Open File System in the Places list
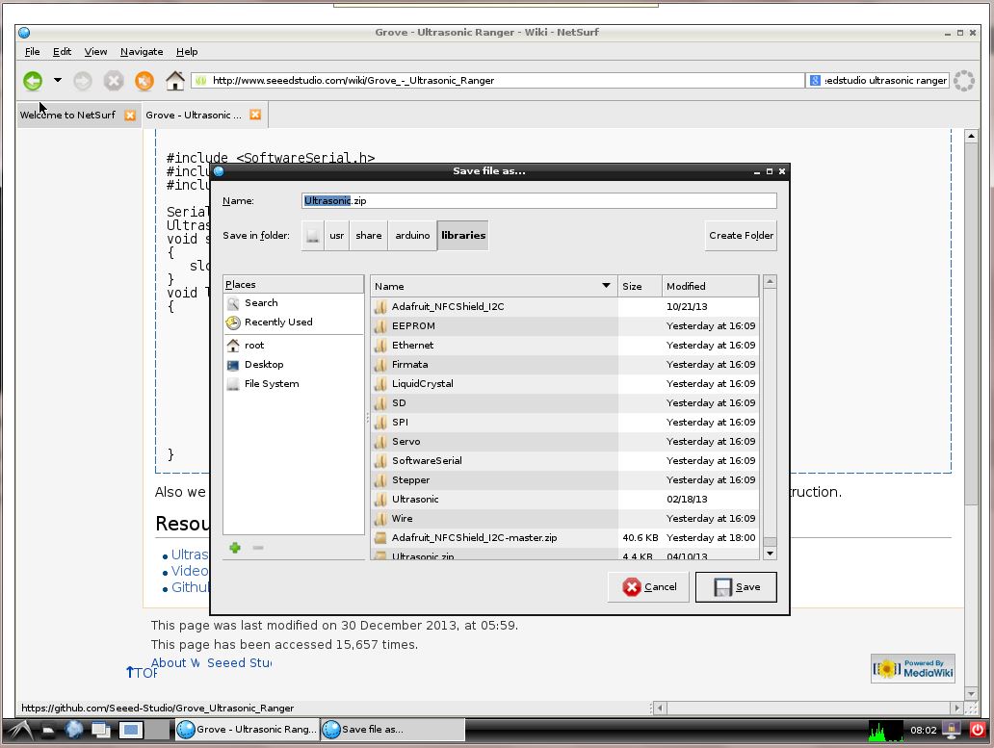 pos(294,384)
